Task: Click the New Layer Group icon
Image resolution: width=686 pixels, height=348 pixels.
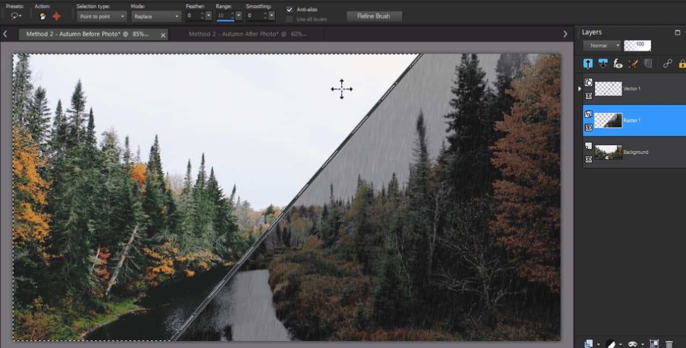Action: point(655,343)
